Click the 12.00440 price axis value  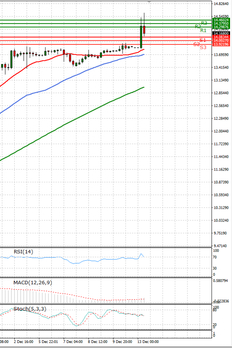click(221, 131)
